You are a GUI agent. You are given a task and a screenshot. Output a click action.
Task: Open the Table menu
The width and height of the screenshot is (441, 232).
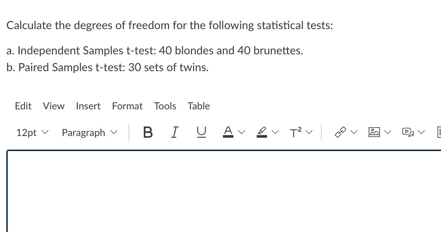[x=198, y=106]
